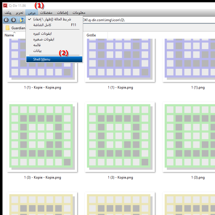
Task: Click the عرض menu header
Action: coord(32,13)
